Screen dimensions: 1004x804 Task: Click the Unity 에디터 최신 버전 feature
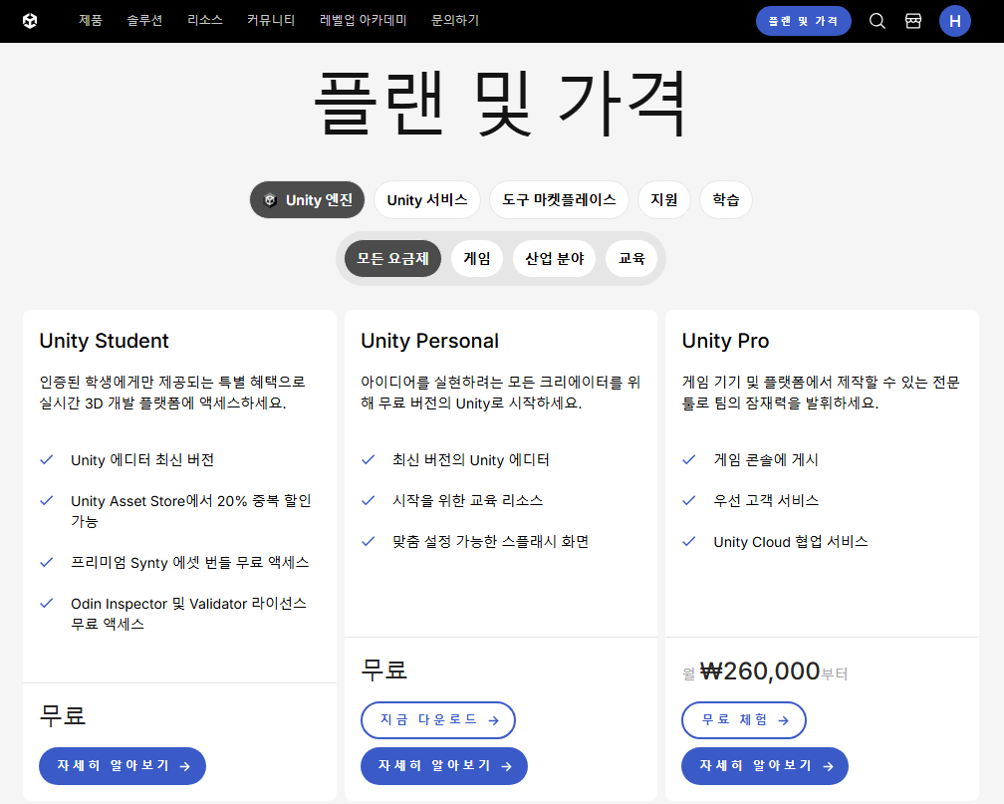[142, 460]
